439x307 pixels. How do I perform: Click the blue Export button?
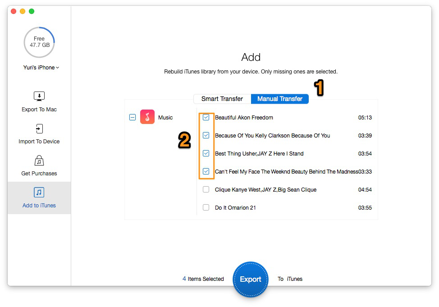point(251,279)
